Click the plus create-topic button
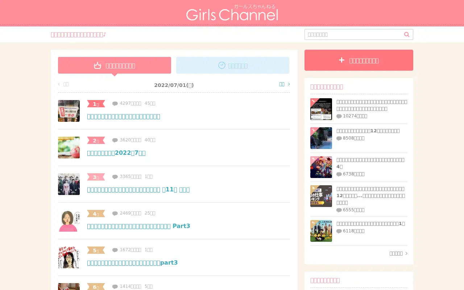 click(359, 60)
